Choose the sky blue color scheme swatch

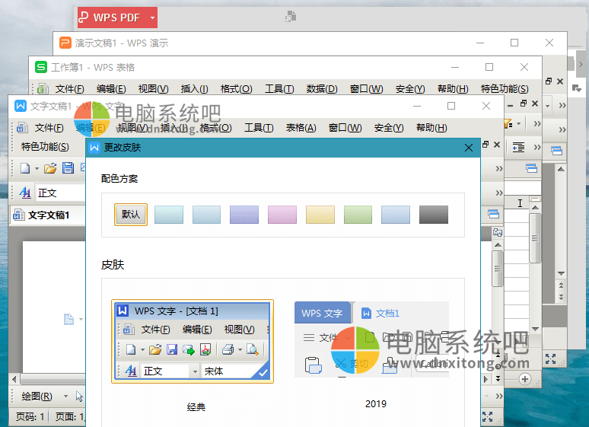(396, 214)
